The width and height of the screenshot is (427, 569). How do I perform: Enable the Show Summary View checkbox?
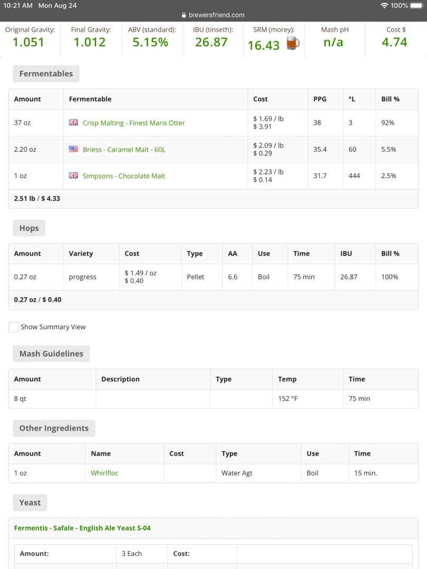14,327
